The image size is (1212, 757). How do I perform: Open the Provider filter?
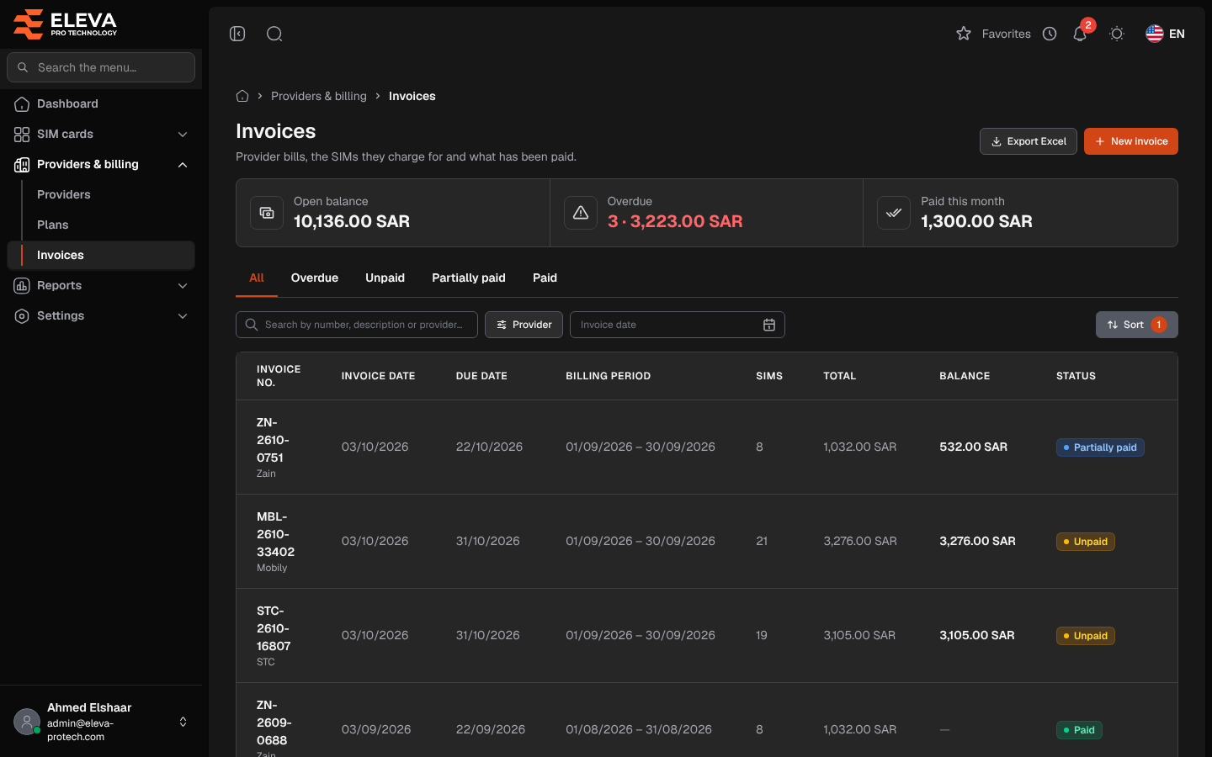[x=524, y=325]
